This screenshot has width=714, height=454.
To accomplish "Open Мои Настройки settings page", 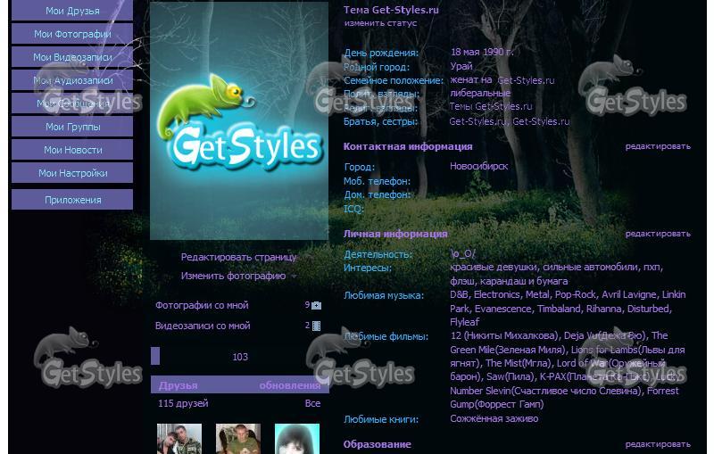I will (72, 173).
